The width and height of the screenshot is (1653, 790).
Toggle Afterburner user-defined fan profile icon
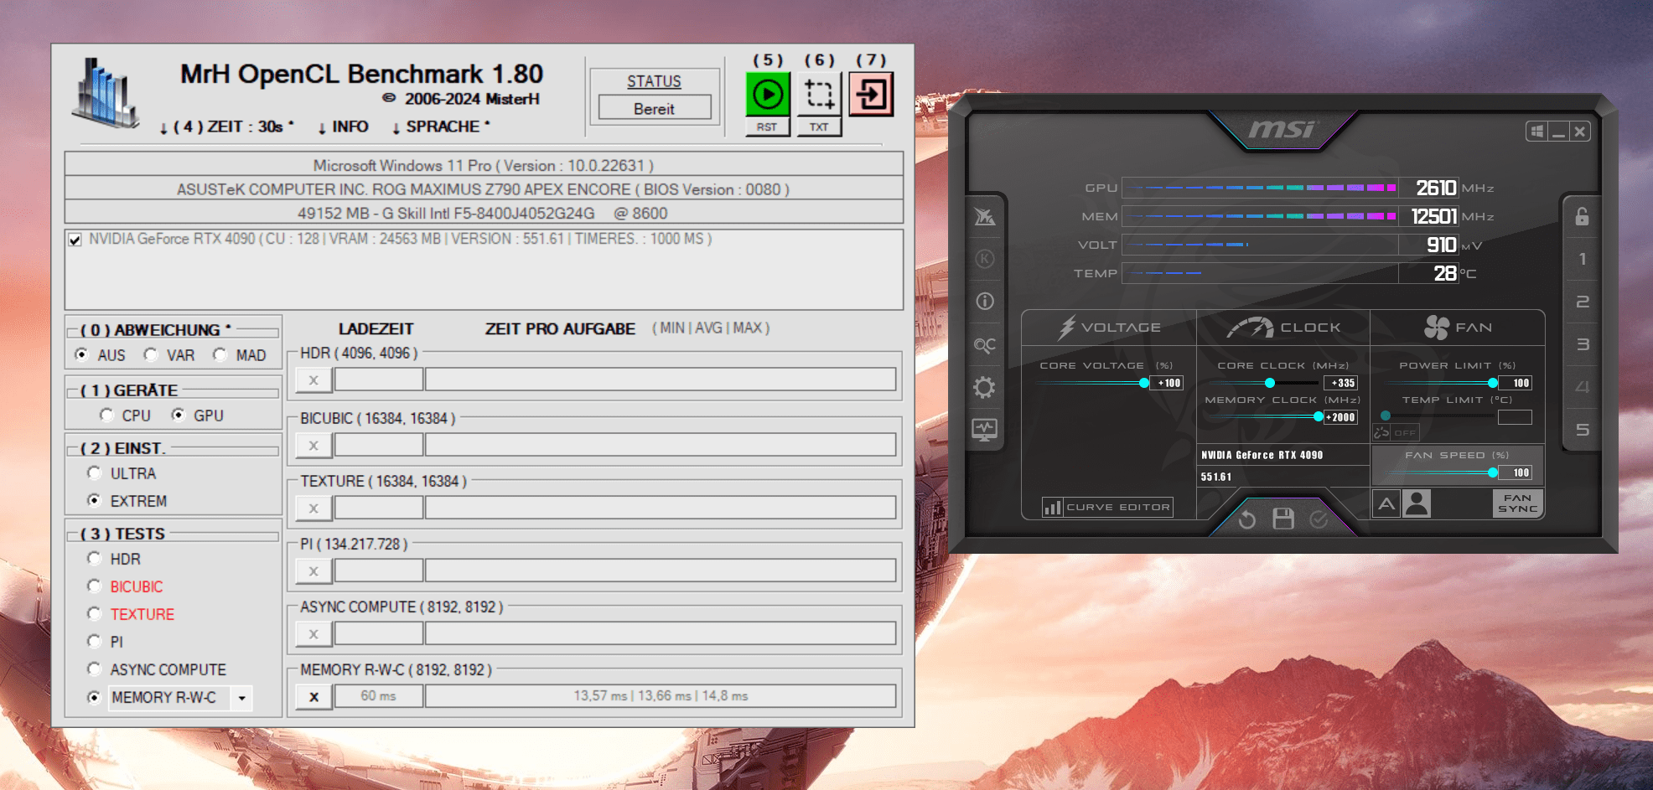coord(1417,503)
